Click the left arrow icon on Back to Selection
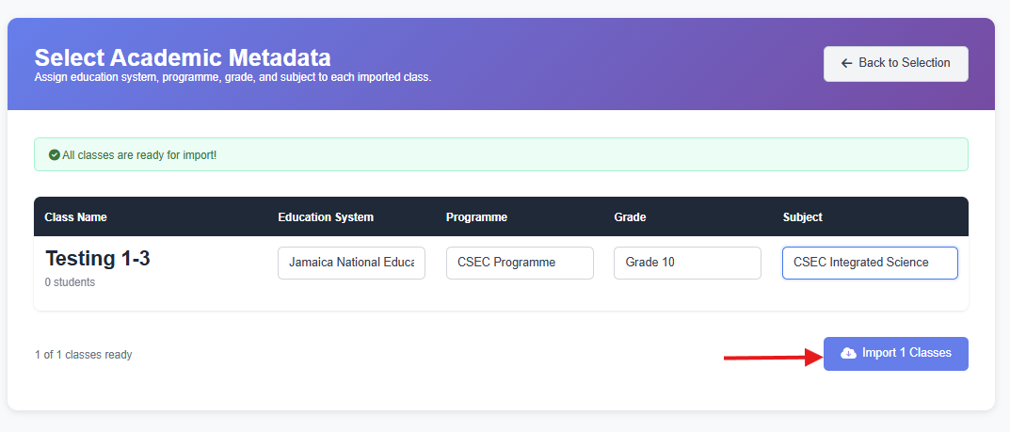The width and height of the screenshot is (1010, 432). (846, 63)
